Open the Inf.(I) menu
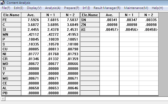Image resolution: width=168 pixels, height=104 pixels. point(86,8)
